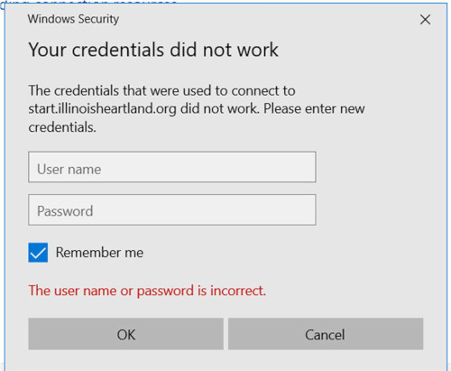
Task: Click the "User name" placeholder text
Action: pyautogui.click(x=69, y=170)
